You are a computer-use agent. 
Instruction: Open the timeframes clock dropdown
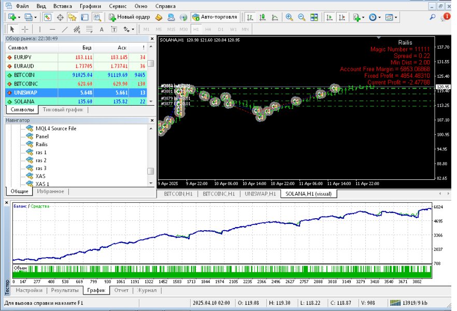point(373,17)
